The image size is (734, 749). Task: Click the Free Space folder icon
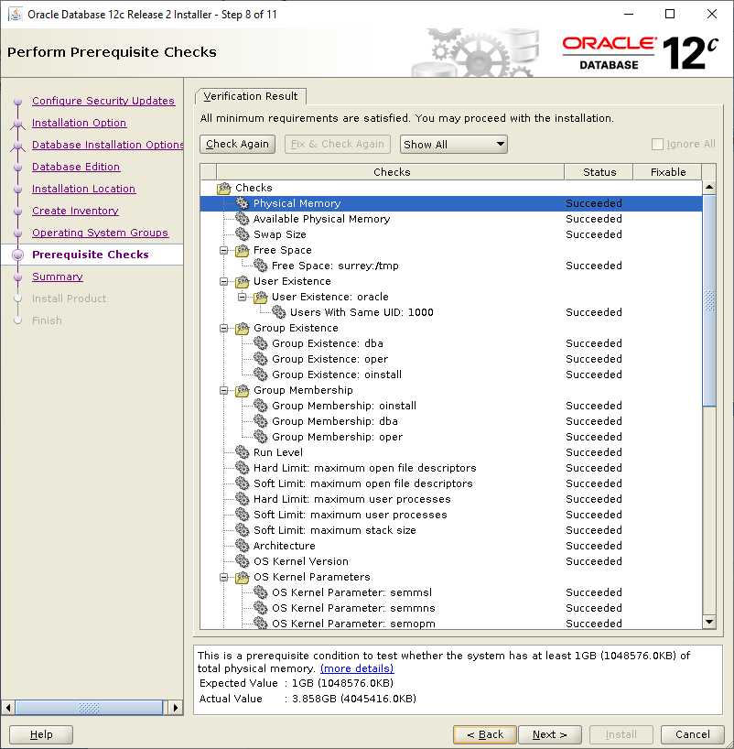click(x=243, y=250)
